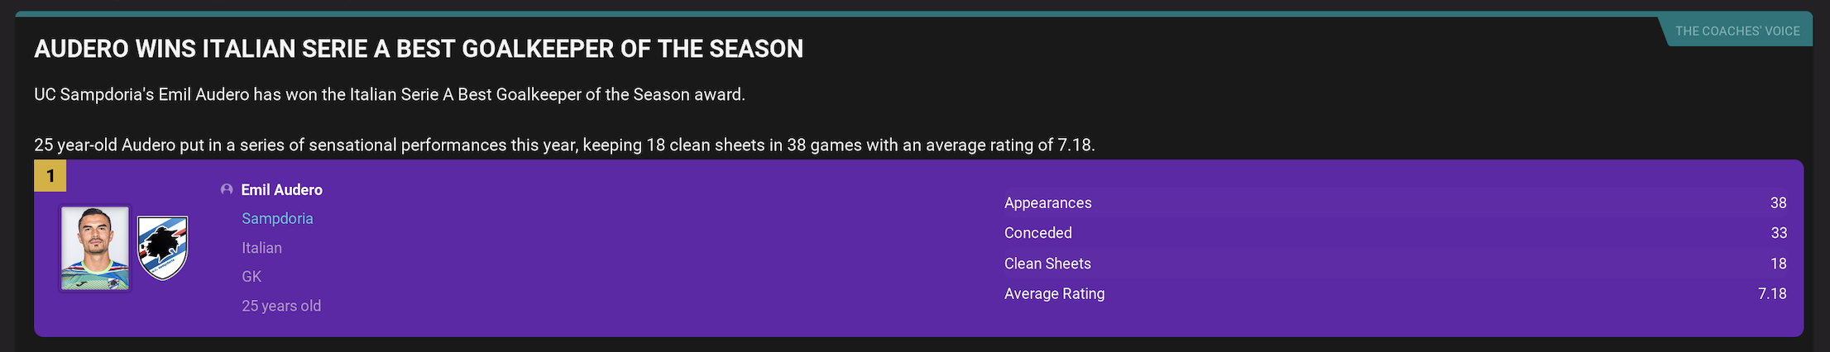Go to the Sampdoria club page link
The height and width of the screenshot is (352, 1830).
click(x=277, y=219)
